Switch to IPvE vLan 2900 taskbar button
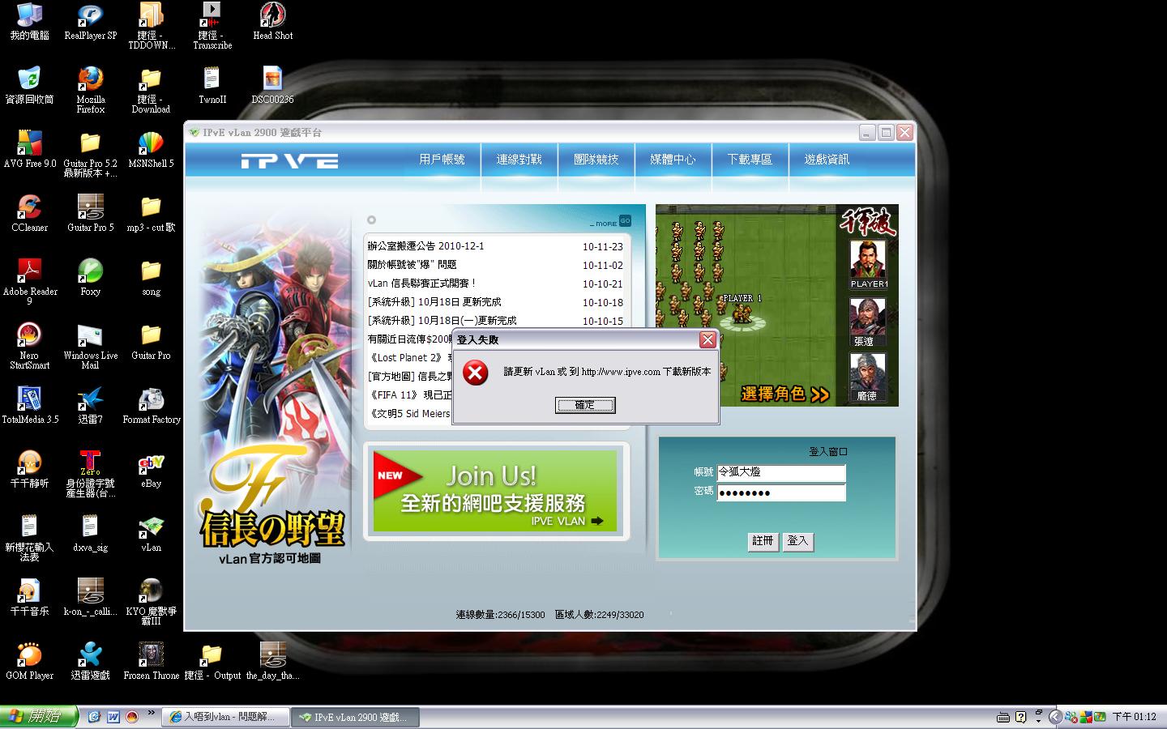Screen dimensions: 1167x729 pyautogui.click(x=356, y=717)
